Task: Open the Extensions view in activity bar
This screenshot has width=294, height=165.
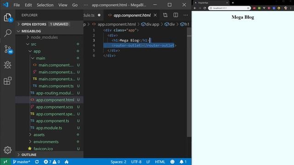Action: (x=7, y=81)
